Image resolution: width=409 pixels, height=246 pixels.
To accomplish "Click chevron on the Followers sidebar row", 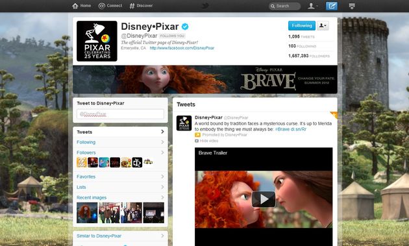I will [x=162, y=153].
